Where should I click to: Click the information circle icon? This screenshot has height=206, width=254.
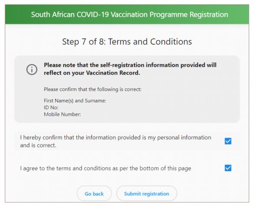[x=32, y=69]
